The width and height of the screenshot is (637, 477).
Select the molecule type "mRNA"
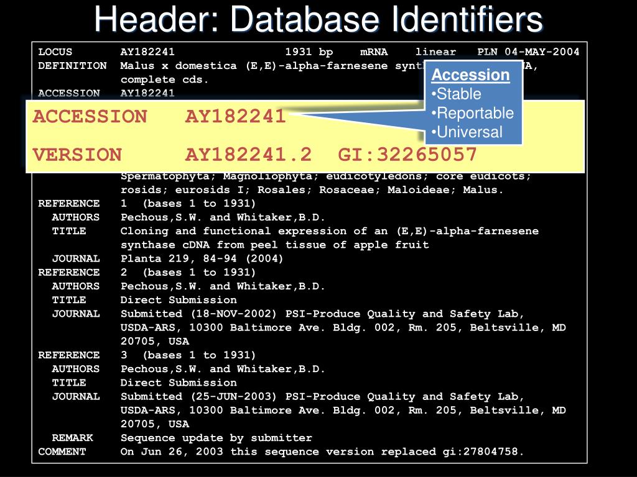tap(374, 52)
